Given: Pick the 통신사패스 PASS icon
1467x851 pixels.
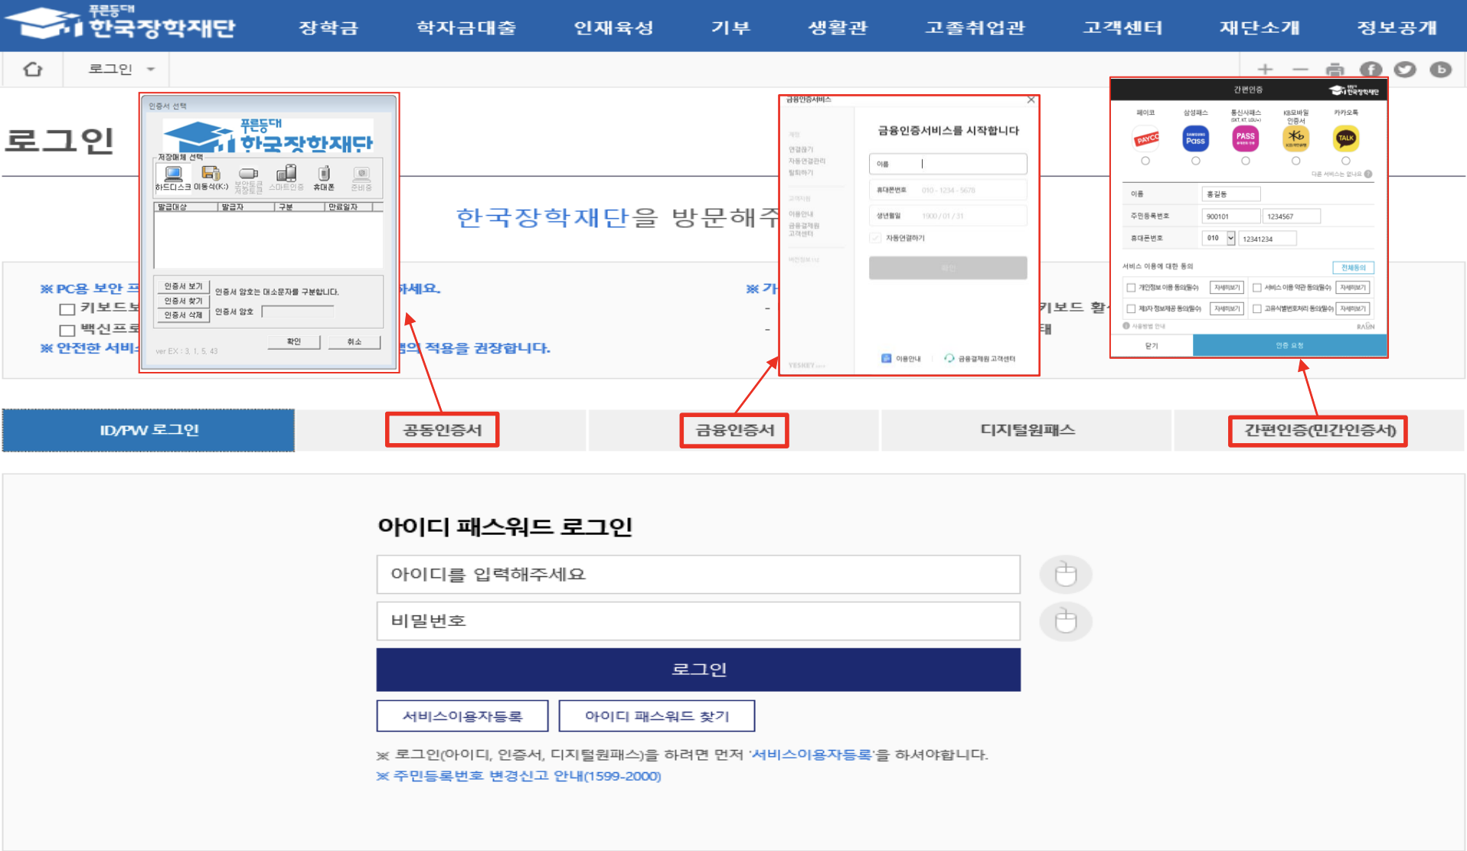Looking at the screenshot, I should 1246,139.
